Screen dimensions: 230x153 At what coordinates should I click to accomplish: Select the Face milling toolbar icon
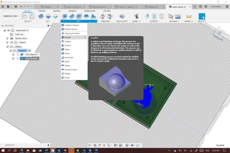pos(55,16)
